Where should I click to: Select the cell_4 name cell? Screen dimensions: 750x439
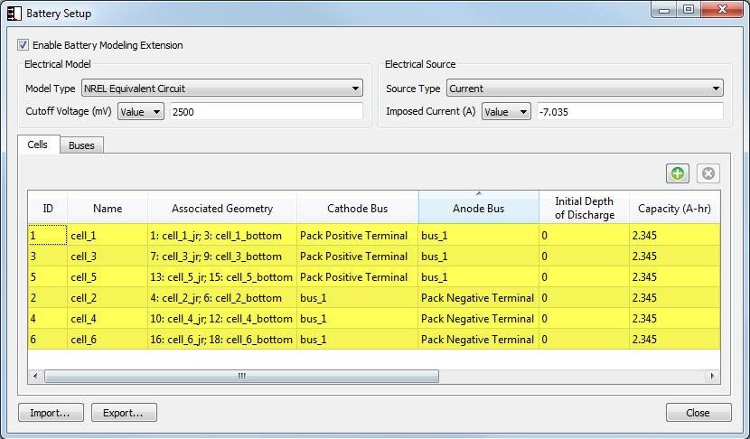[x=108, y=319]
